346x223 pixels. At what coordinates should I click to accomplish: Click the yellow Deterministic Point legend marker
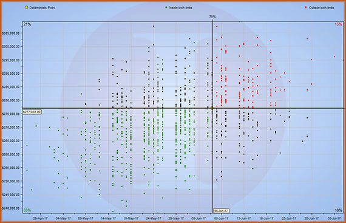coord(26,7)
